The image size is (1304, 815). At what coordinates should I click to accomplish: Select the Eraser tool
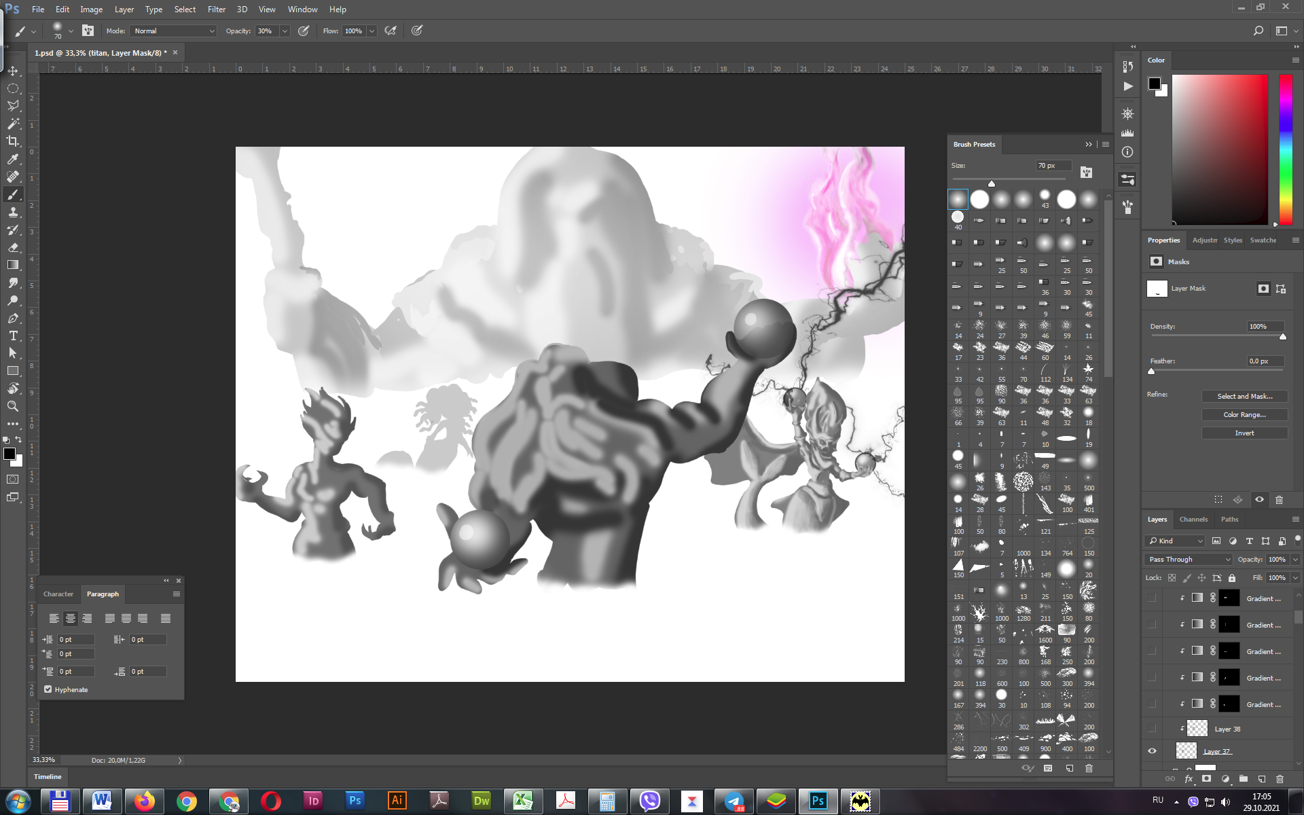[x=13, y=247]
